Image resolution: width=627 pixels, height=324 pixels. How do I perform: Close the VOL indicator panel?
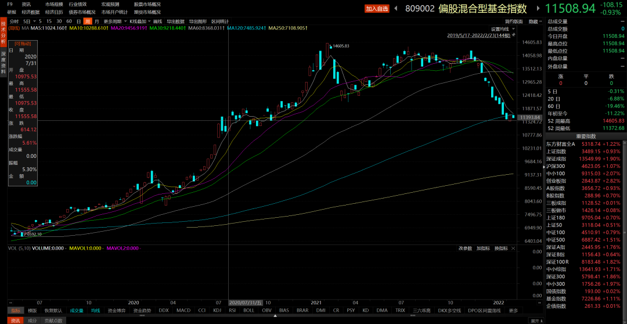(x=513, y=249)
